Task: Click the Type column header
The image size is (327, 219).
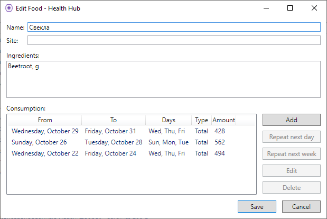Action: (x=201, y=120)
